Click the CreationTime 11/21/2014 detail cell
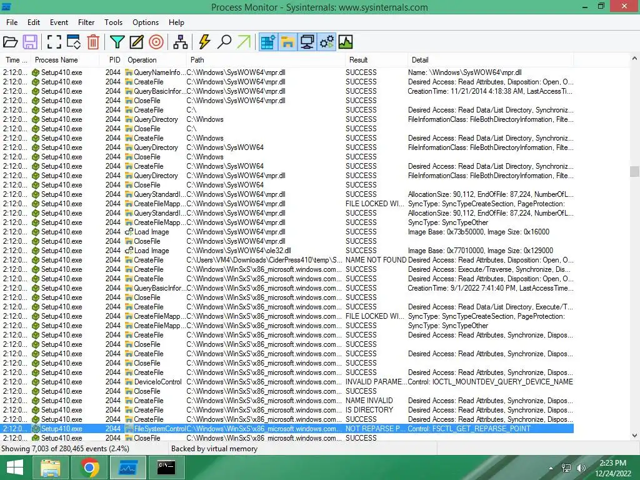Viewport: 640px width, 480px height. (490, 91)
